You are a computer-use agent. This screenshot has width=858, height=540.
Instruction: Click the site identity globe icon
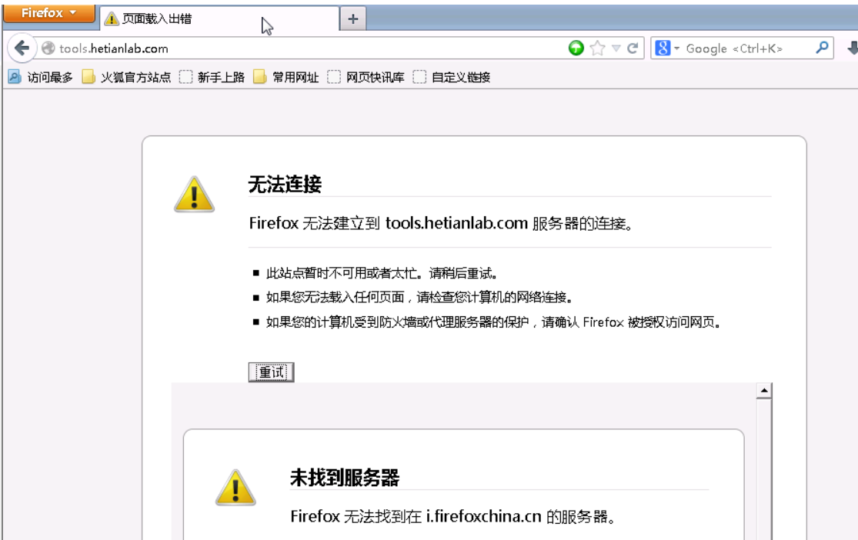coord(48,48)
